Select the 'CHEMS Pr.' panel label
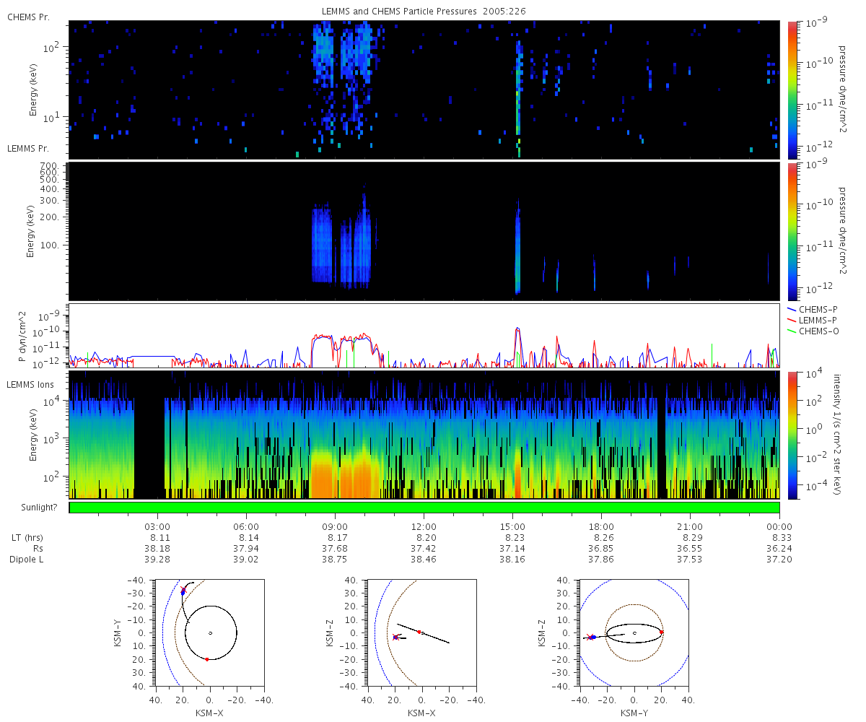The image size is (866, 722). click(28, 17)
